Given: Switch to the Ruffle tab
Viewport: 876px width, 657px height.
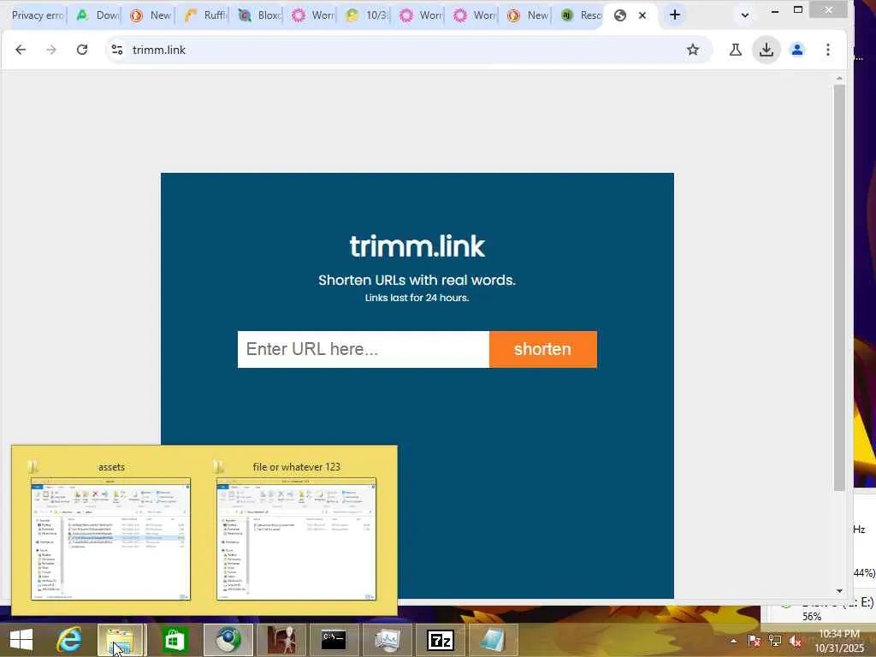Looking at the screenshot, I should [204, 15].
